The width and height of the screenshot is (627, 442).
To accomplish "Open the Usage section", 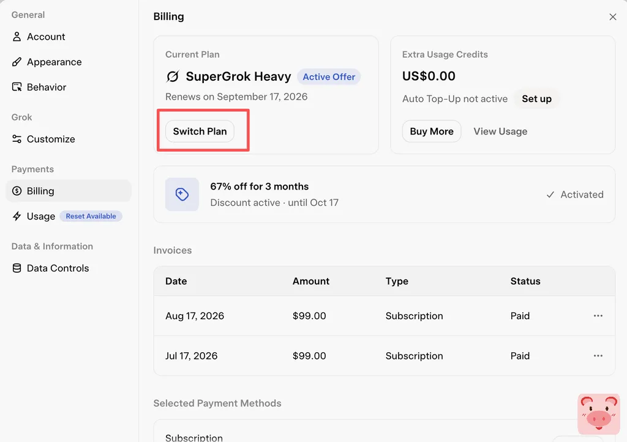I will 69,216.
